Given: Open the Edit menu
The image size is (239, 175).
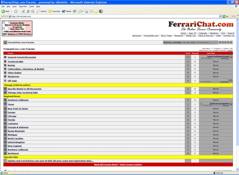Looking at the screenshot, I should 8,6.
